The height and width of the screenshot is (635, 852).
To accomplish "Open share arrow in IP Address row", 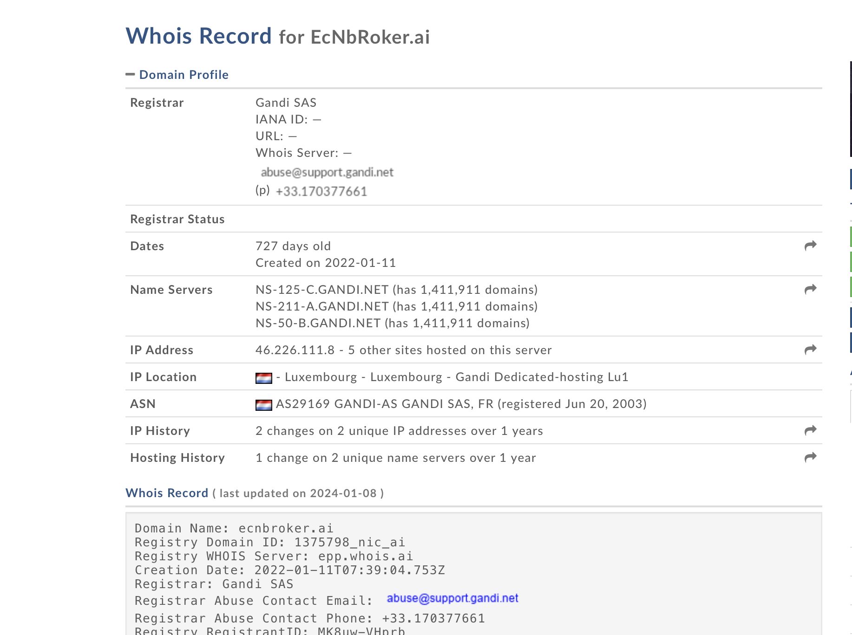I will (811, 350).
